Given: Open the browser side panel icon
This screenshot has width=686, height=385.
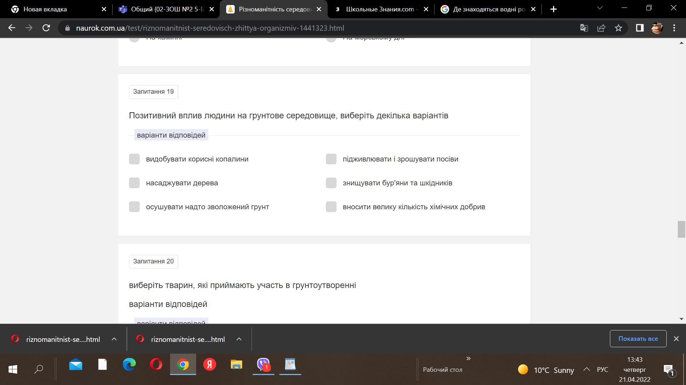Looking at the screenshot, I should (640, 28).
